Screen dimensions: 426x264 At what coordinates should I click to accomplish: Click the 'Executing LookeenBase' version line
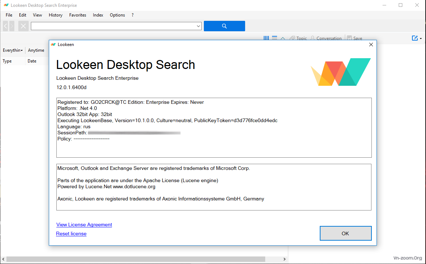167,120
